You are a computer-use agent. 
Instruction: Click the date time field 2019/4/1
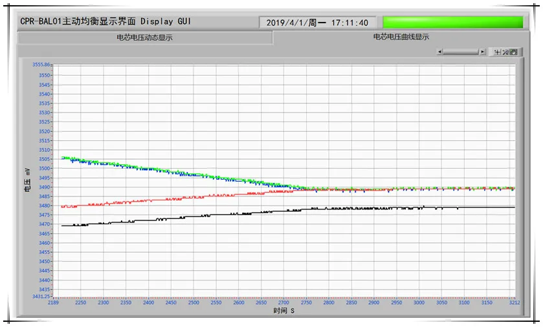317,23
